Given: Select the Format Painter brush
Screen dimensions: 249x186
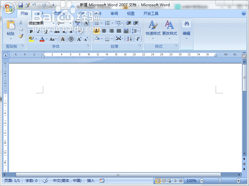Looking at the screenshot, I should [21, 36].
